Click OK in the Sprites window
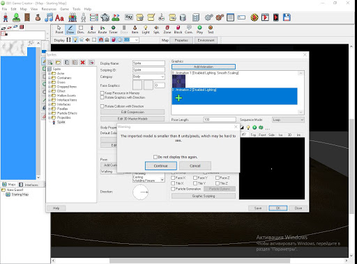 coord(278,208)
